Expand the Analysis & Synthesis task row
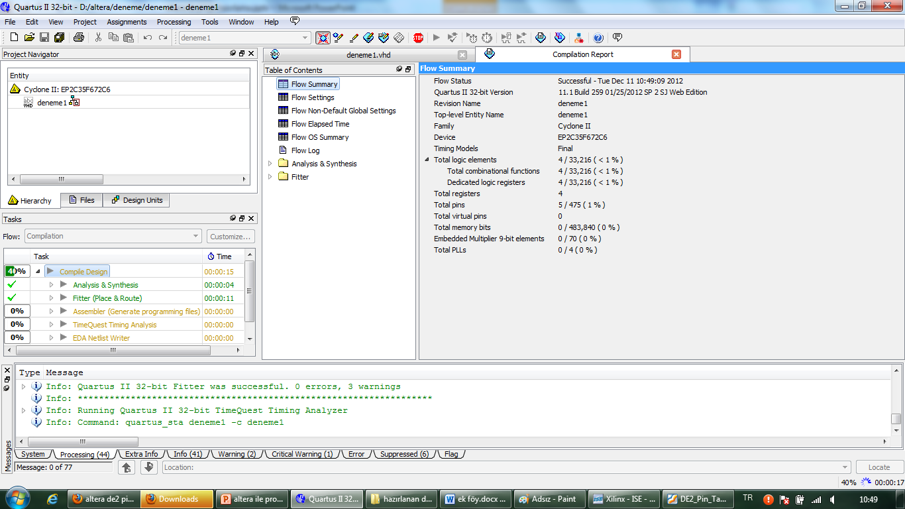The image size is (905, 509). [x=51, y=284]
